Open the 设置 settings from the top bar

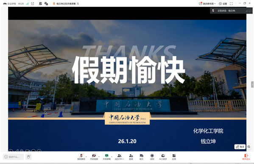[x=223, y=3]
